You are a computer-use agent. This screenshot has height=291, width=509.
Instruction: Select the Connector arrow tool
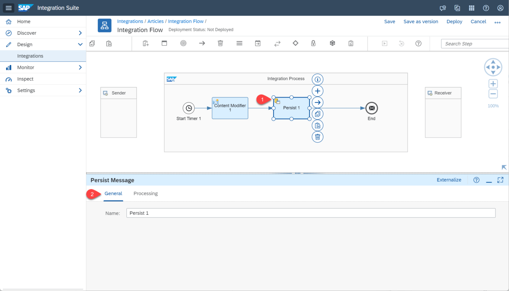(202, 43)
